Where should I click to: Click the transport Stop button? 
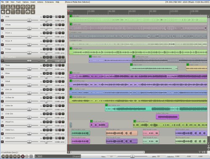coord(15,156)
